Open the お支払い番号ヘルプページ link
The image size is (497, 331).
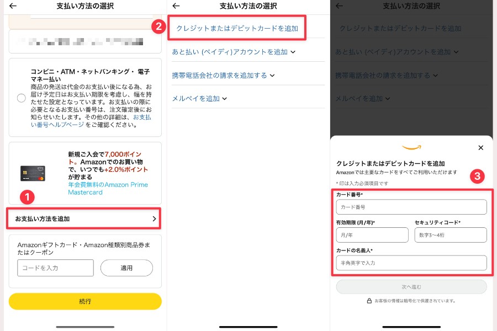(91, 121)
